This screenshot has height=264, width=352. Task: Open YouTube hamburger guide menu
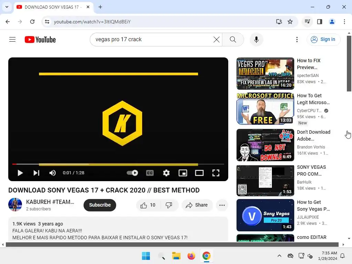(x=12, y=40)
